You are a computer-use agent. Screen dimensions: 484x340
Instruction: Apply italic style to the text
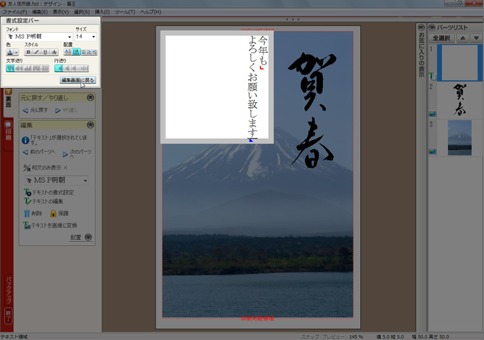[37, 52]
